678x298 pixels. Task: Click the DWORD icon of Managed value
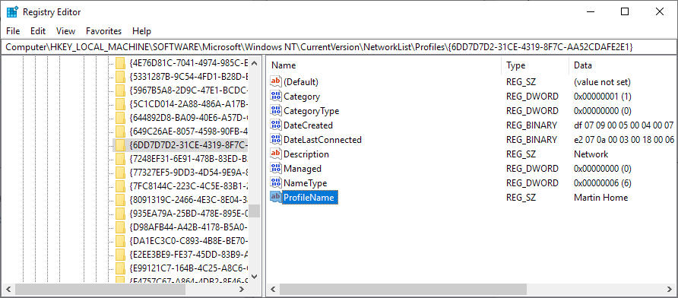(275, 168)
